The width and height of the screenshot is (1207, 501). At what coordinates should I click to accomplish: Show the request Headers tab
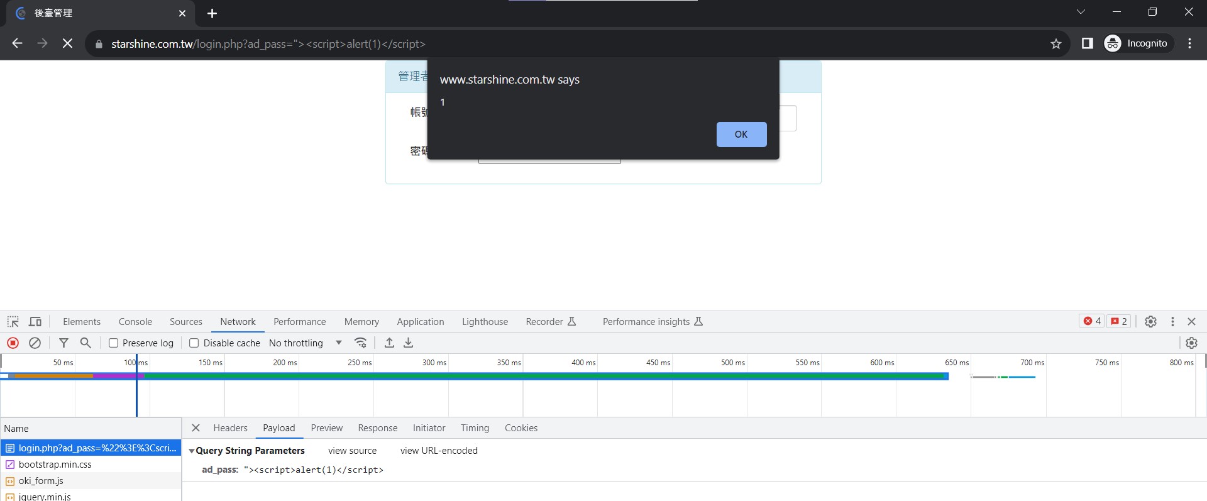pos(230,428)
